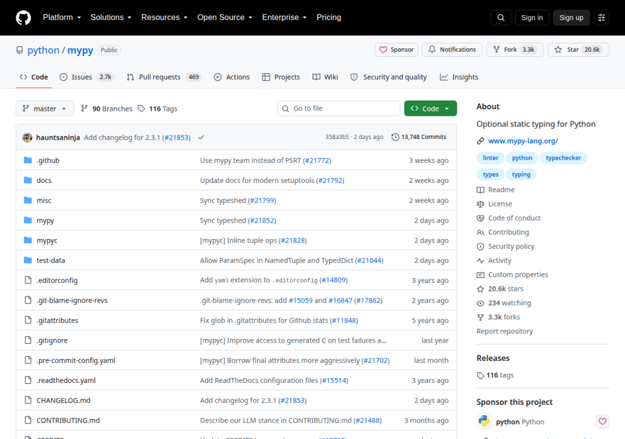Click the green commit status checkmark
This screenshot has height=439, width=625.
pyautogui.click(x=201, y=137)
